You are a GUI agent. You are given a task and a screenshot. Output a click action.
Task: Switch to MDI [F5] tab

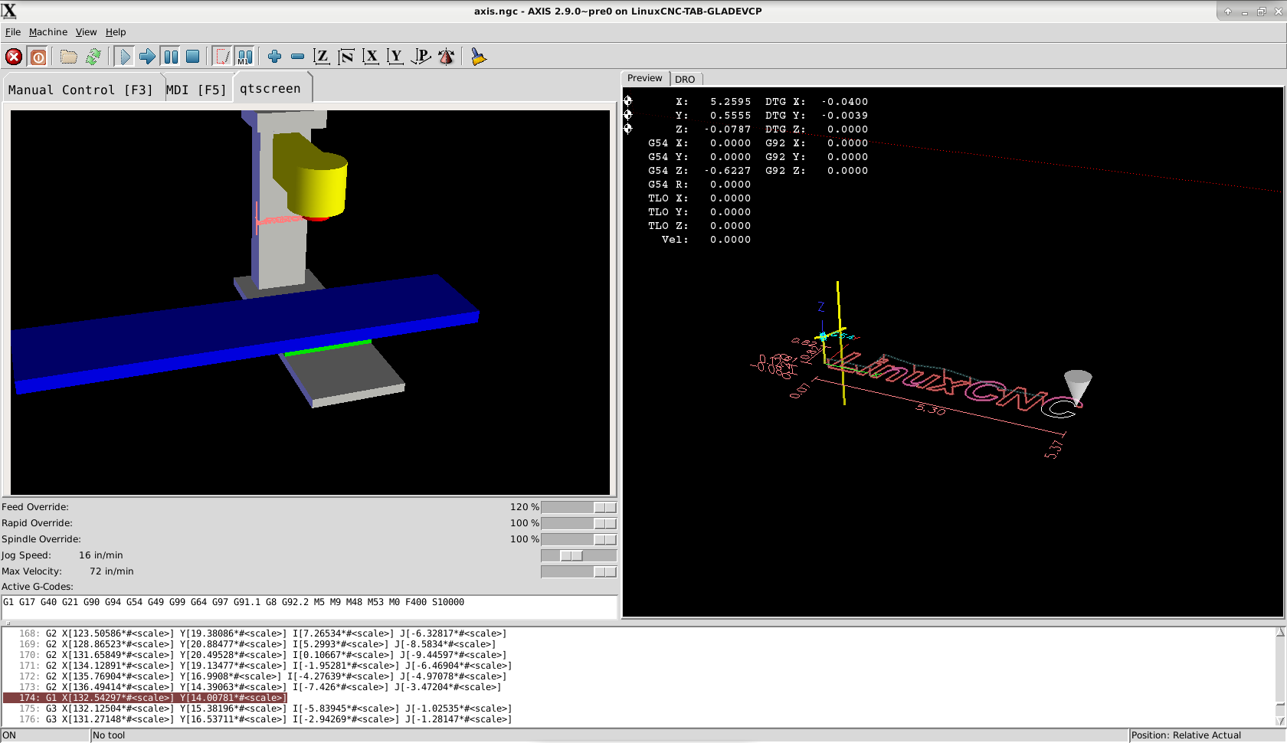tap(197, 90)
